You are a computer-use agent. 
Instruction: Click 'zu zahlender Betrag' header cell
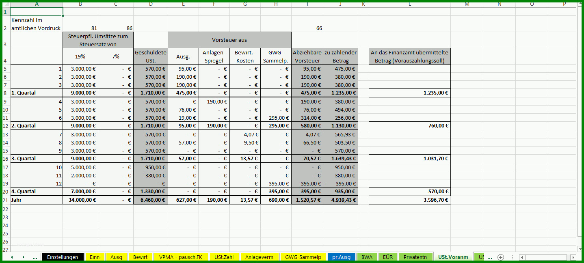[341, 56]
